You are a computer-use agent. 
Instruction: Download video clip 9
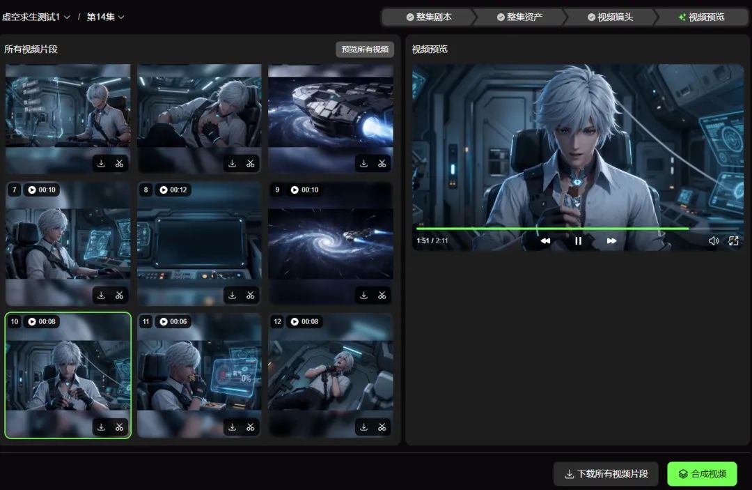point(363,296)
